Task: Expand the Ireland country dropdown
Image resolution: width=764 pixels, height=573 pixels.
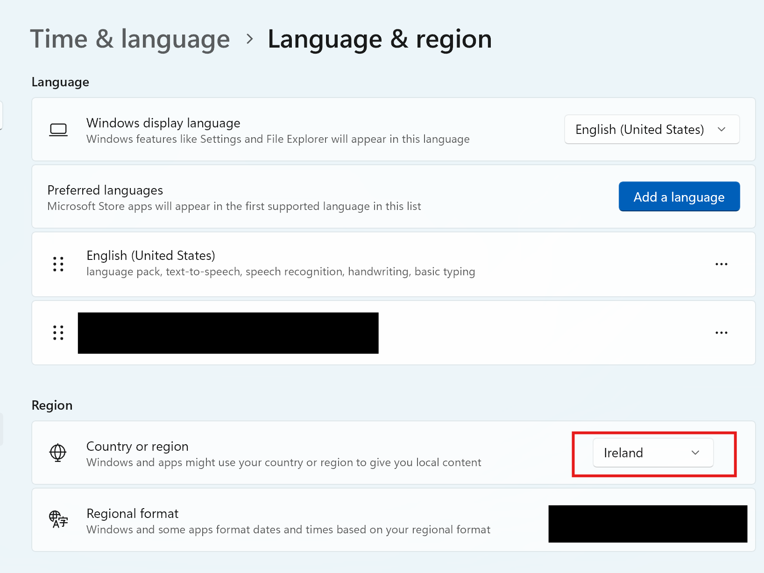Action: [652, 453]
